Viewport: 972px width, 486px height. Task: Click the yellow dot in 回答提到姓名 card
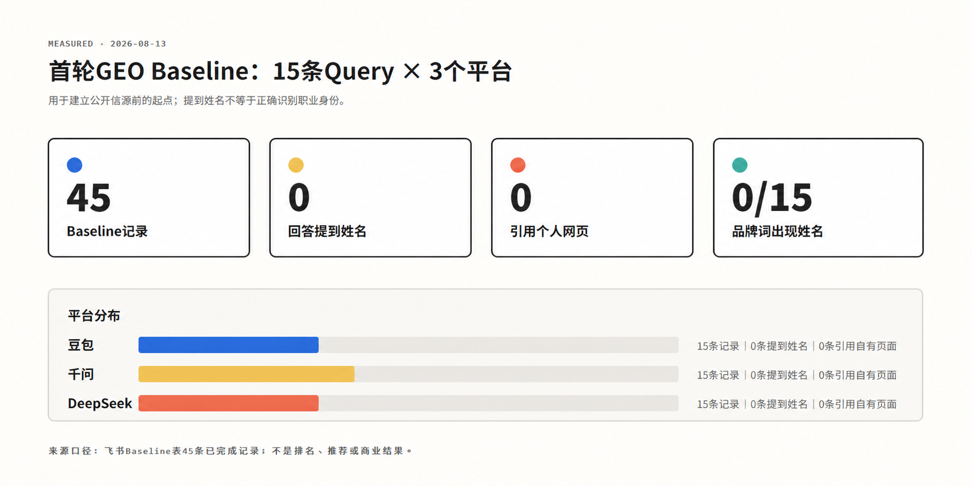pyautogui.click(x=296, y=165)
